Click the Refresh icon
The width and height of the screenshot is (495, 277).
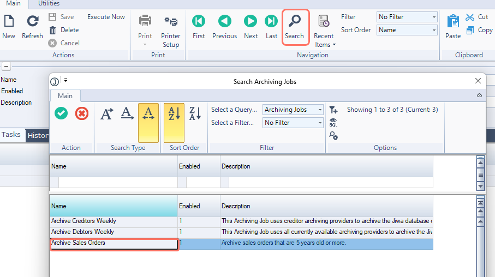click(x=32, y=21)
